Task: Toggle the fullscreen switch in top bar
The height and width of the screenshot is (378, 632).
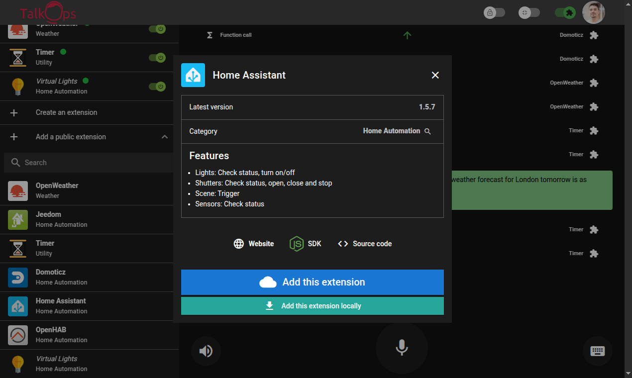Action: click(529, 12)
